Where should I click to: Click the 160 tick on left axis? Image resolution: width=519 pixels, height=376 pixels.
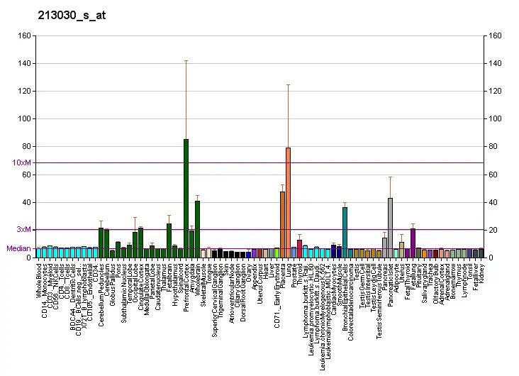[25, 35]
